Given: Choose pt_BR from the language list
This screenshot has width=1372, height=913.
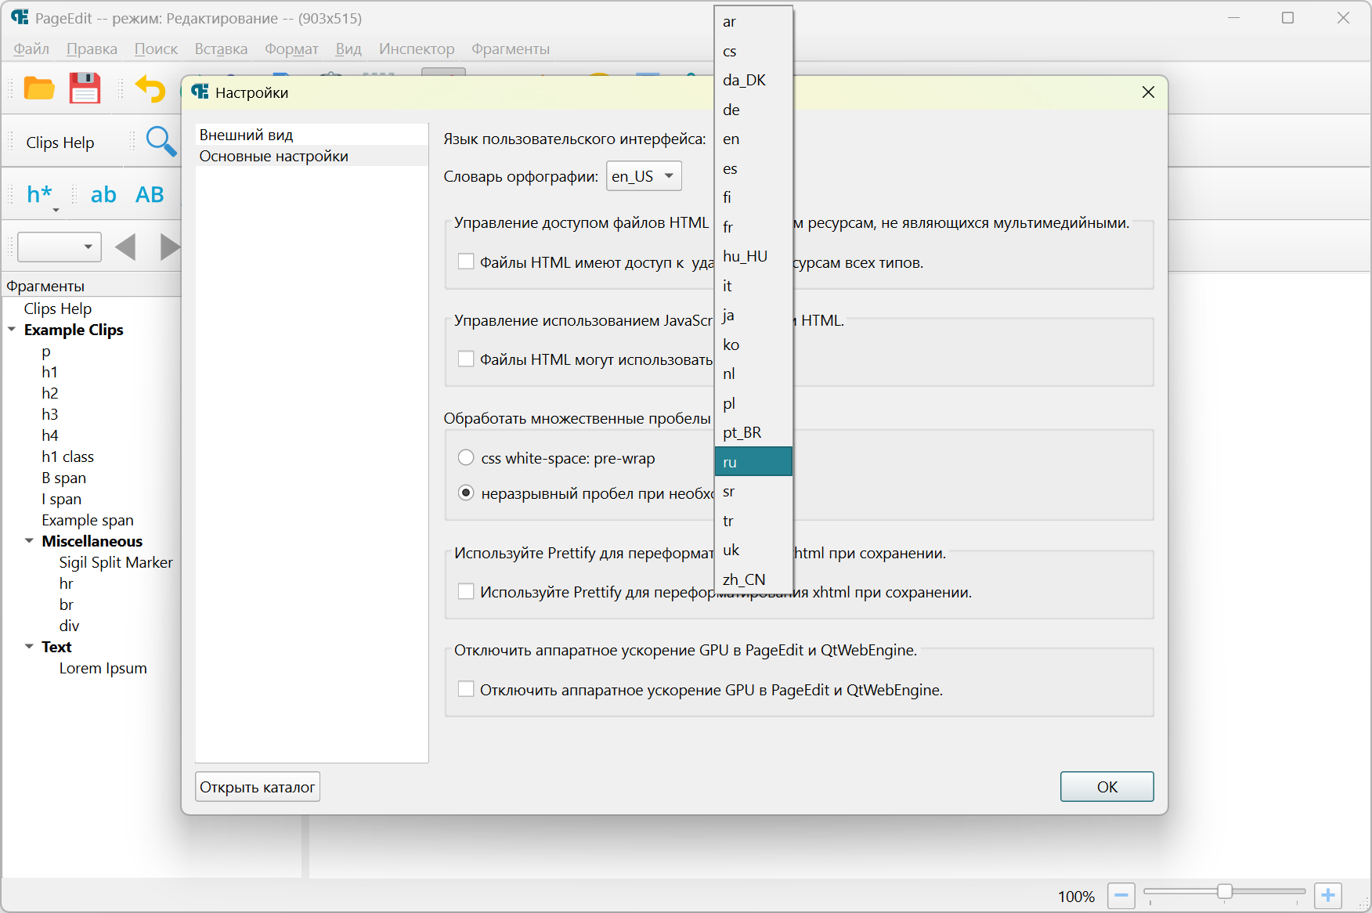Looking at the screenshot, I should click(x=753, y=432).
